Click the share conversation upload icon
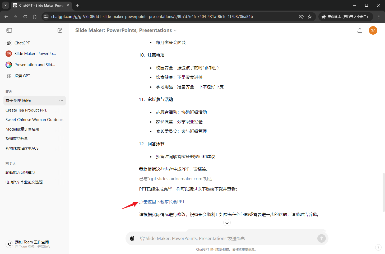385x254 pixels. point(360,30)
